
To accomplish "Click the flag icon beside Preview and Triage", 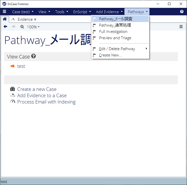I will [94, 38].
